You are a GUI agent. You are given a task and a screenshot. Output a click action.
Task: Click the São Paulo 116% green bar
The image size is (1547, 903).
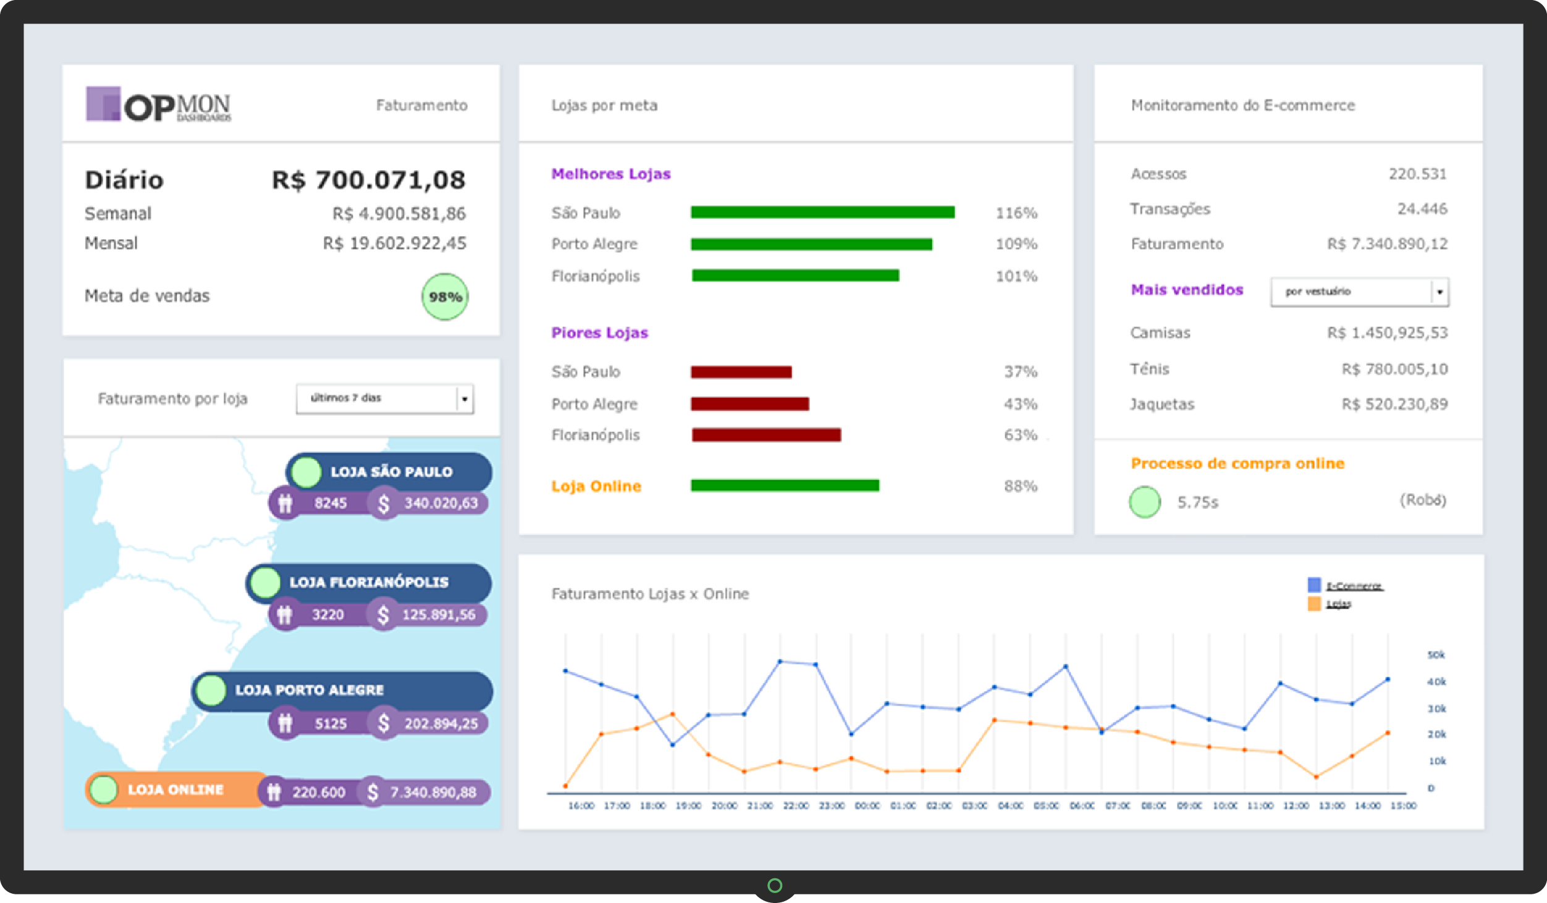823,213
